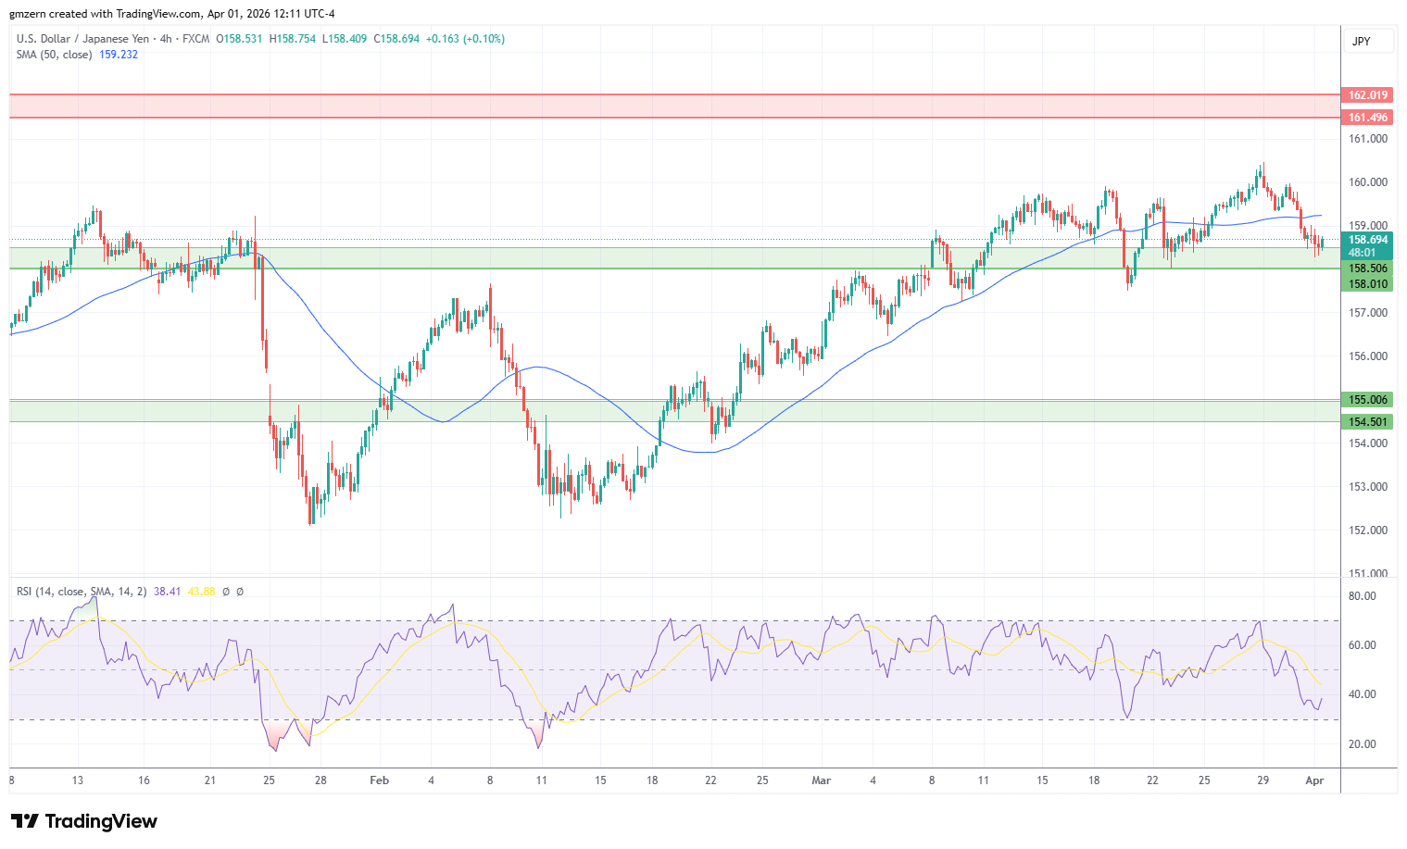
Task: Select the U.S. Dollar / Japanese Yen symbol title
Action: [83, 39]
